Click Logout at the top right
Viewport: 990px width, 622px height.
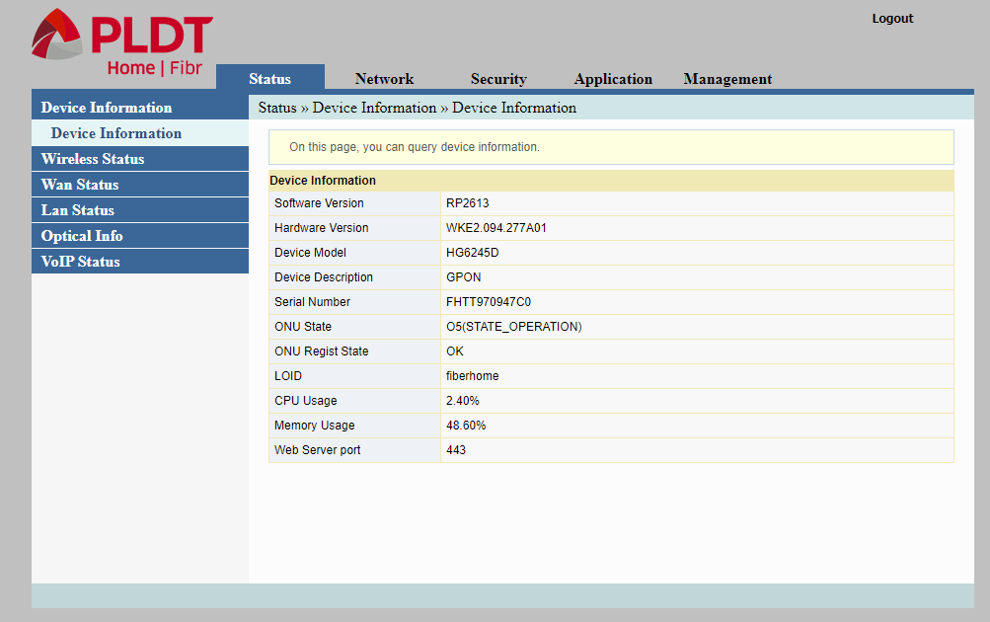[891, 18]
